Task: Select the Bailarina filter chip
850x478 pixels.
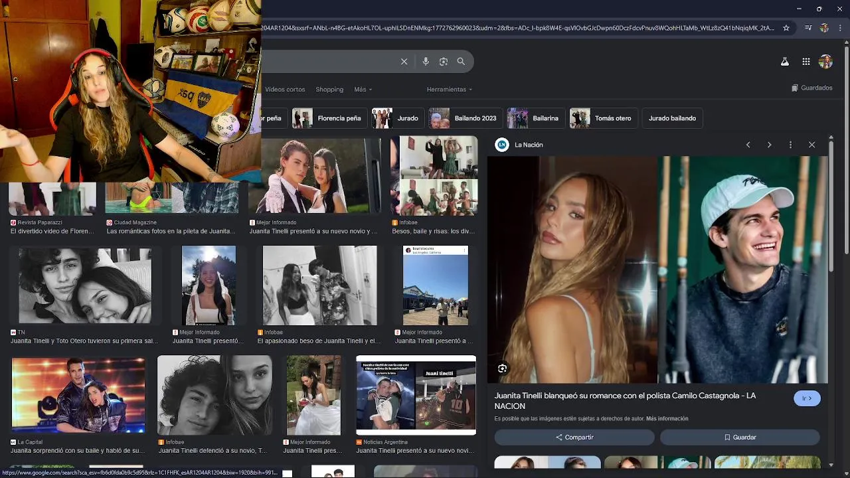Action: pyautogui.click(x=536, y=118)
